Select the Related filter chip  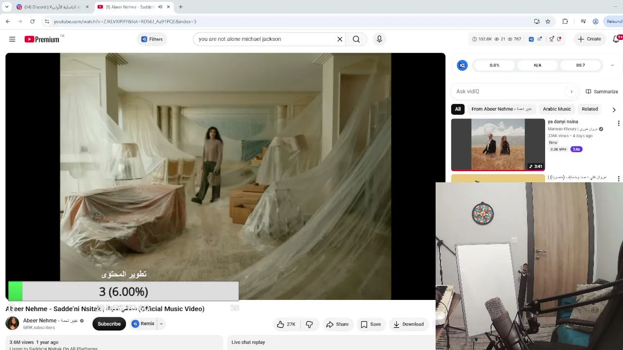point(590,109)
